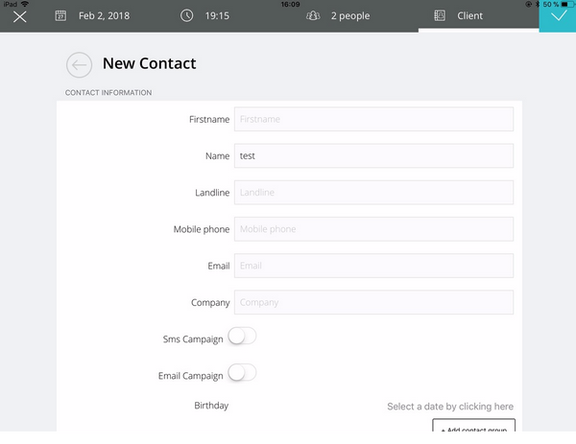
Task: Go back using the arrow icon
Action: [x=79, y=64]
